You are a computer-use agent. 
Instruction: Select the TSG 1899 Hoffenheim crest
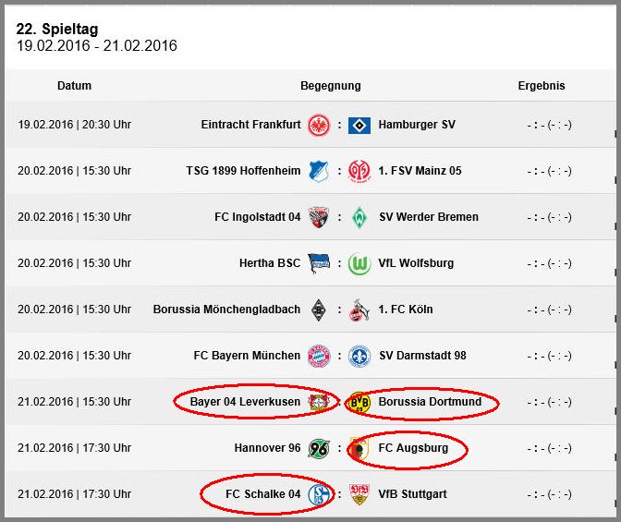319,171
